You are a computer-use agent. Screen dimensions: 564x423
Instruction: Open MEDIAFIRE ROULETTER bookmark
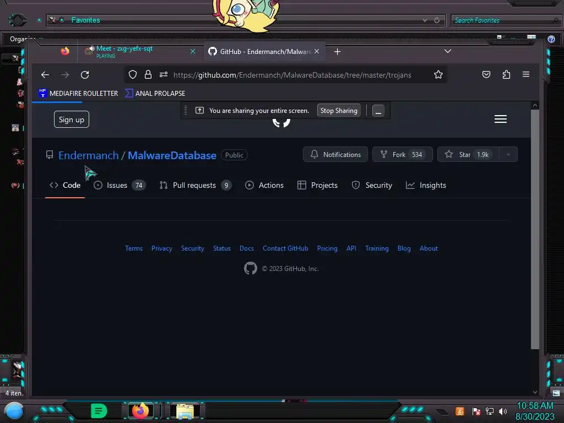point(78,93)
